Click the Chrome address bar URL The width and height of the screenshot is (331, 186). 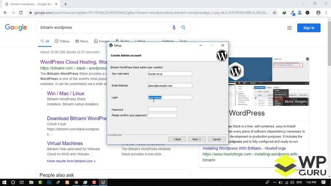point(151,12)
